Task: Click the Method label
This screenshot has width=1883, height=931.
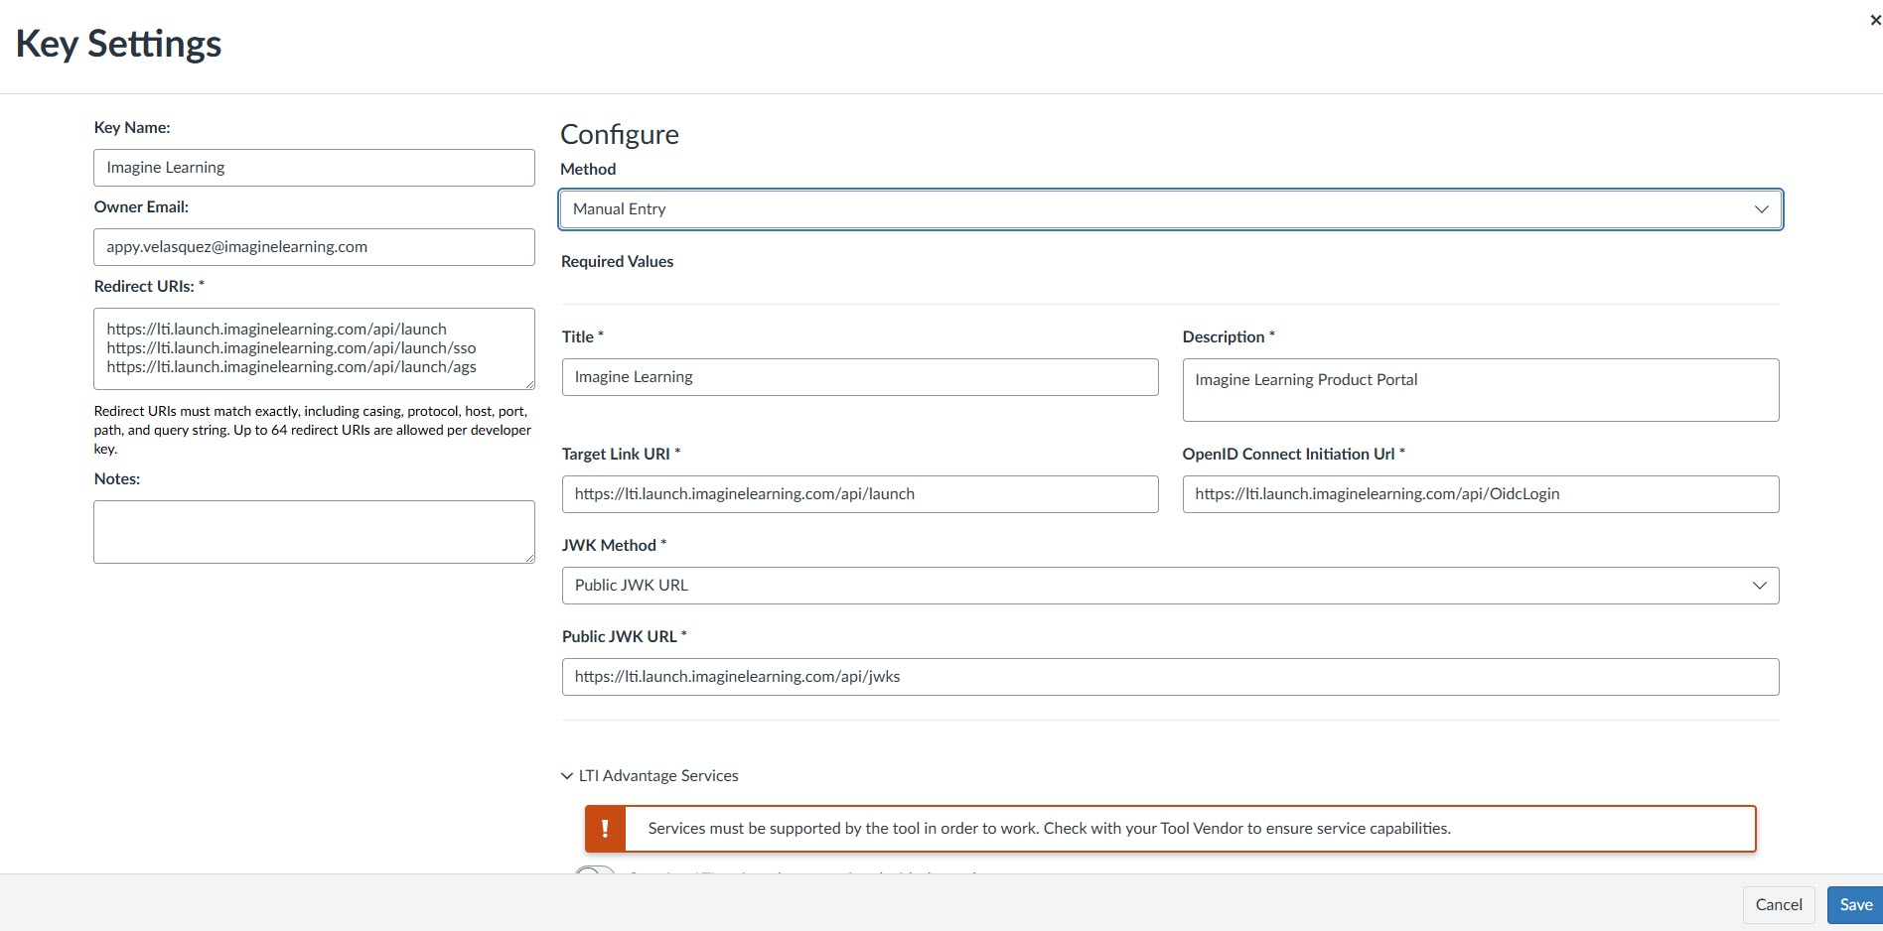Action: pos(588,170)
